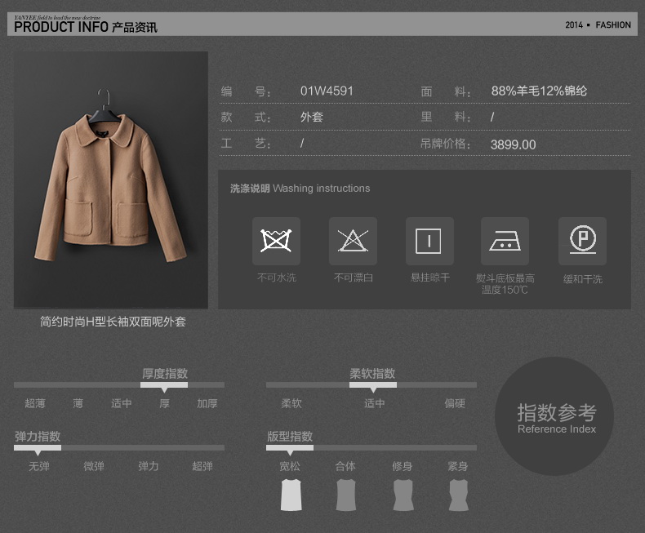Click the do-not-bleach triangle icon
The width and height of the screenshot is (645, 533).
[353, 241]
